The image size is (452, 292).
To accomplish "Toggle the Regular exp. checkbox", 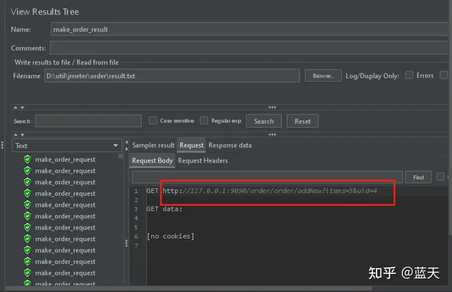I will pos(204,120).
